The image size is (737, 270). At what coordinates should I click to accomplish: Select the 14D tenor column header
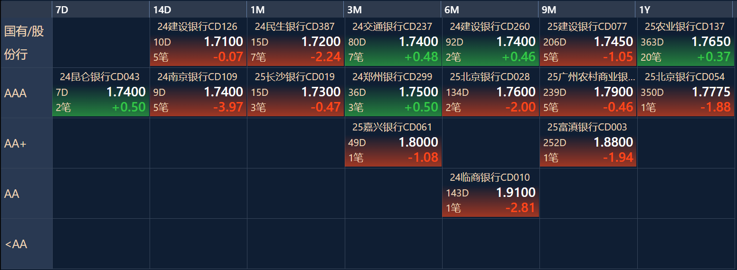pyautogui.click(x=198, y=9)
